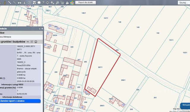The height and width of the screenshot is (112, 190).
Task: Click parcel label 291/1 on the map
Action: point(50,47)
